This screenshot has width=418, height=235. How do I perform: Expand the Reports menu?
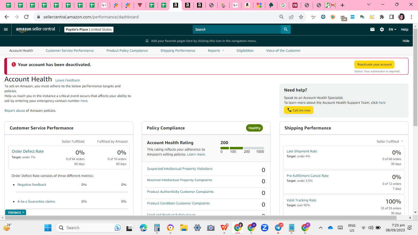click(x=216, y=50)
